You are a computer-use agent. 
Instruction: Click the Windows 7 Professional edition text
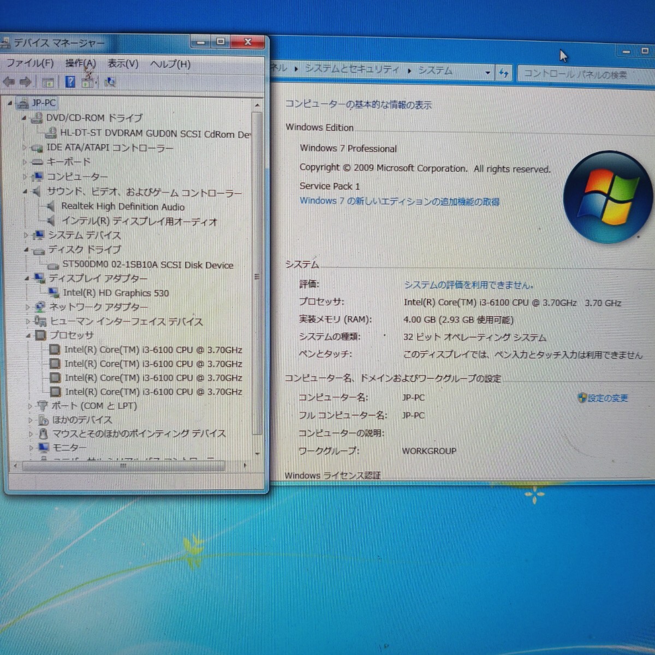(x=348, y=148)
